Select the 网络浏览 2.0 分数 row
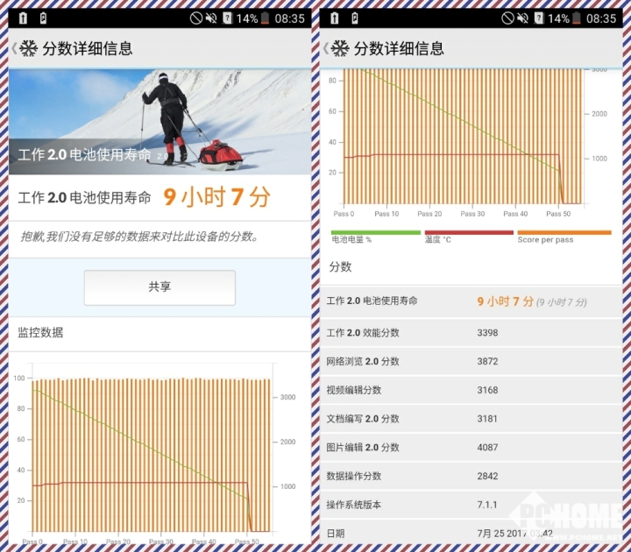Image resolution: width=631 pixels, height=552 pixels. (x=471, y=361)
